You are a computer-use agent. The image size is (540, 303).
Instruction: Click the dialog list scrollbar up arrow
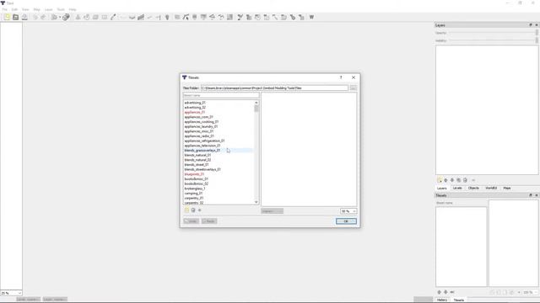click(256, 103)
